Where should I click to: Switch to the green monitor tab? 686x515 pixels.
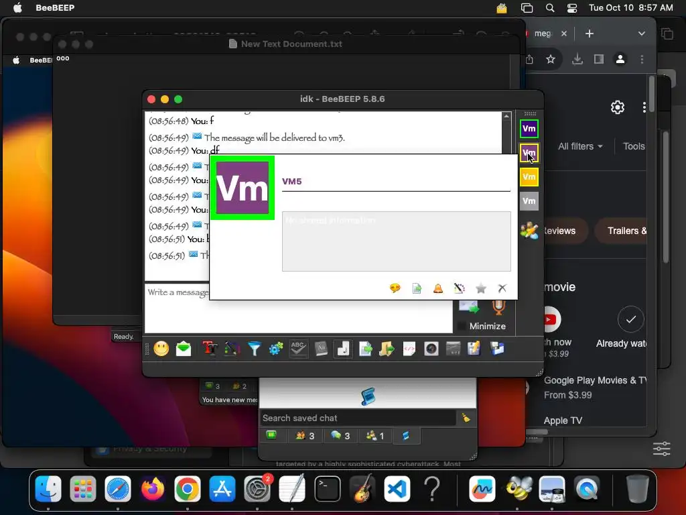pos(271,435)
